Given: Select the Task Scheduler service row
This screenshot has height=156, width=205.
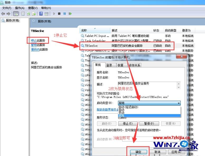Looking at the screenshot, I should click(x=137, y=41).
